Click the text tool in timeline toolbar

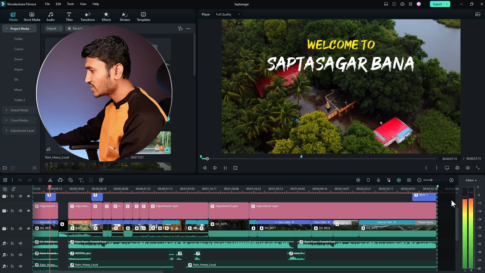coord(81,180)
